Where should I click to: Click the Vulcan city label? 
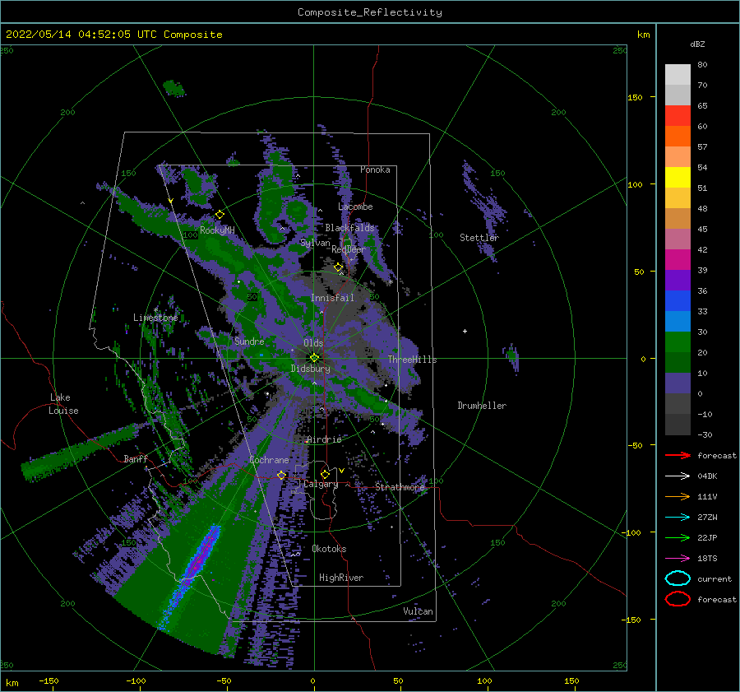[x=419, y=611]
